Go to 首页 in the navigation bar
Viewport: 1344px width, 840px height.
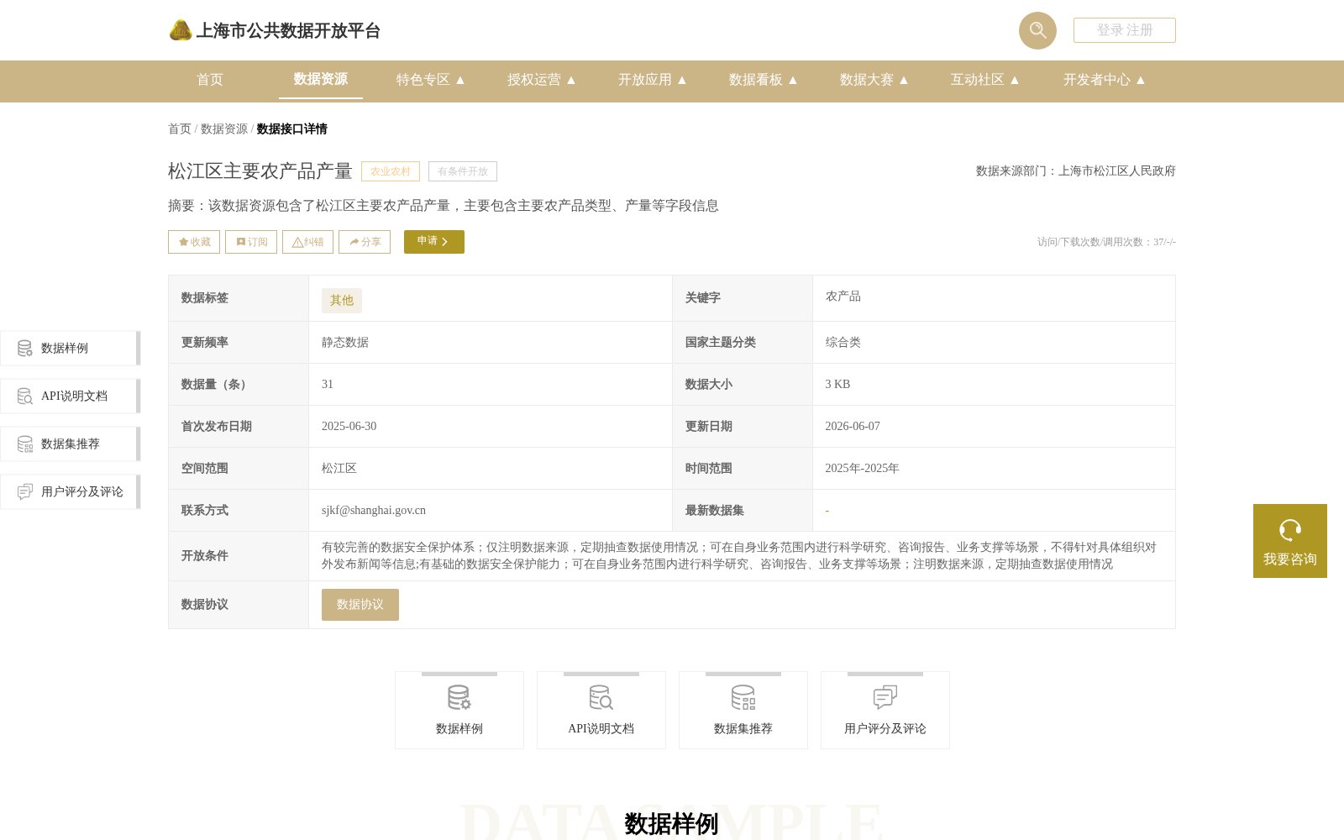pyautogui.click(x=210, y=80)
